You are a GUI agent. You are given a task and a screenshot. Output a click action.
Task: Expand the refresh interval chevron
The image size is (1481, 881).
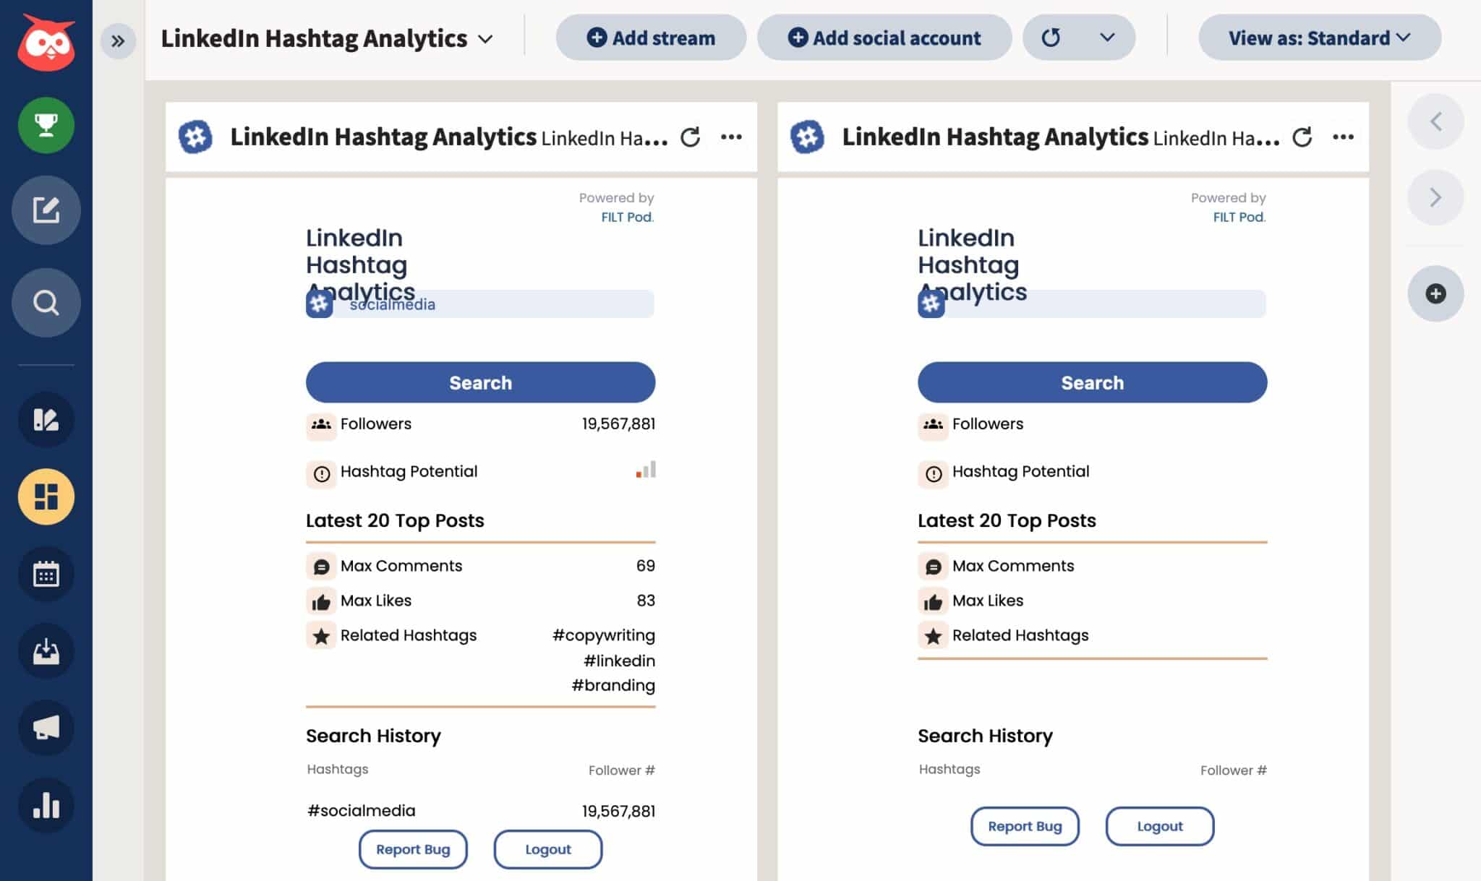tap(1107, 38)
